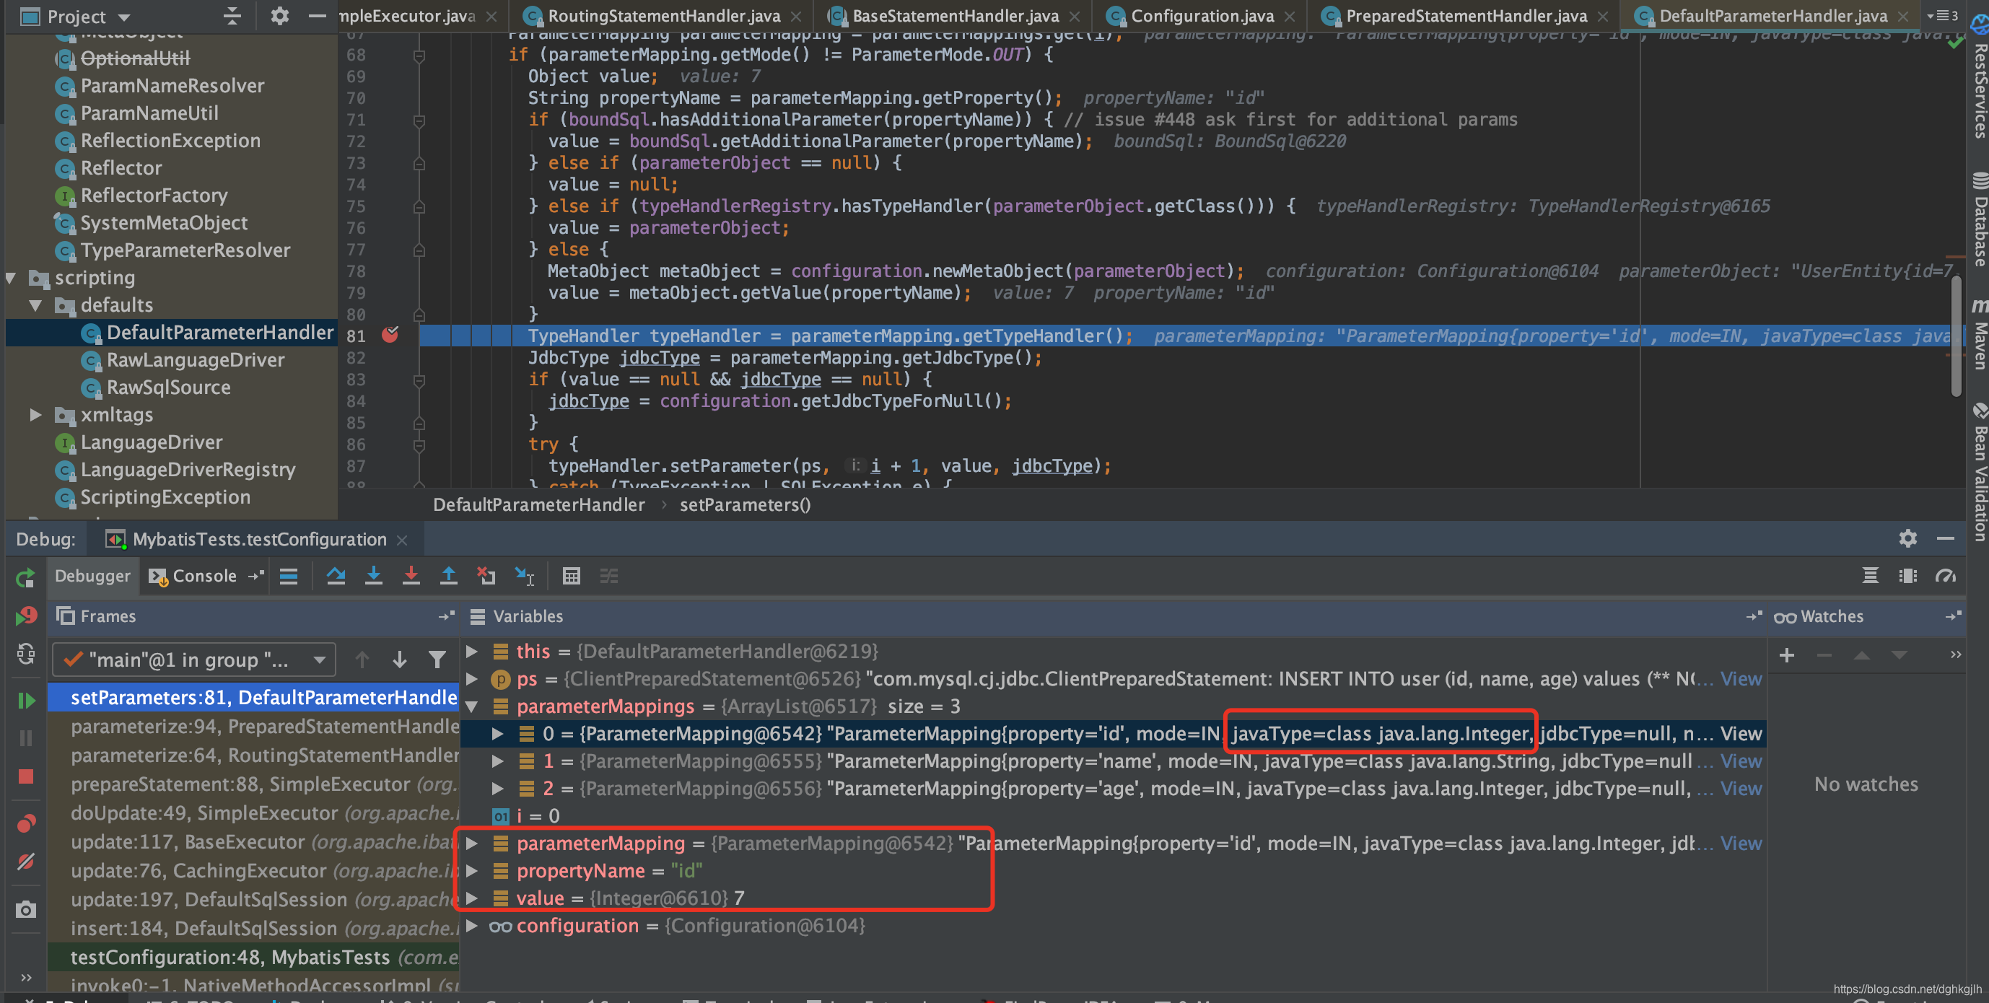
Task: Open debug panel settings gear
Action: (x=1908, y=538)
